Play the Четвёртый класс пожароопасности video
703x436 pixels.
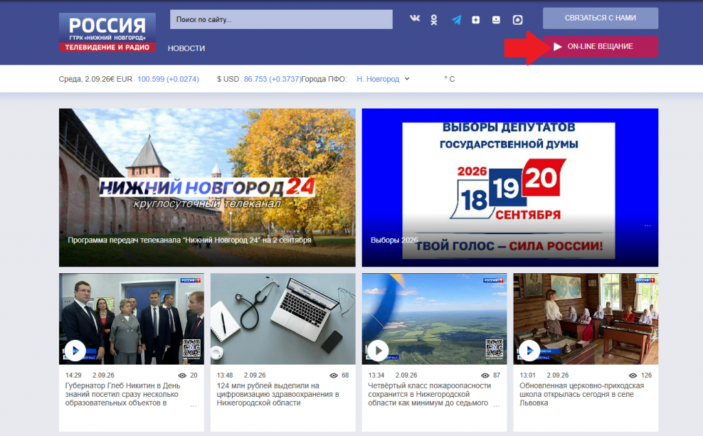point(378,351)
